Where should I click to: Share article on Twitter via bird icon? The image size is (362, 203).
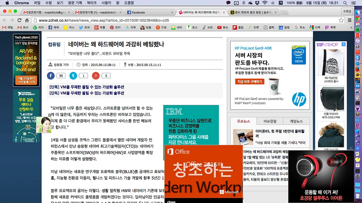[73, 76]
